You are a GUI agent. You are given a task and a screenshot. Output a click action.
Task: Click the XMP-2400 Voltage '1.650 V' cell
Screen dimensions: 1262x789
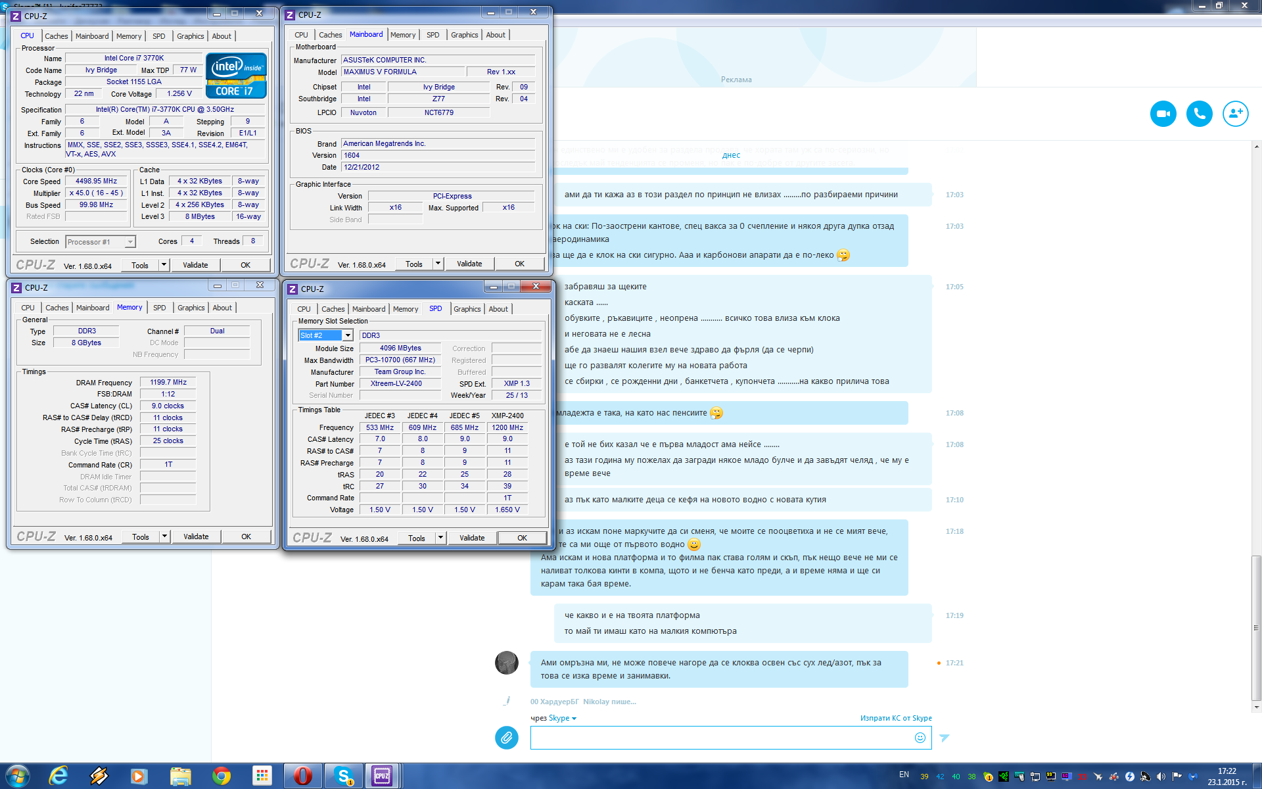coord(507,510)
